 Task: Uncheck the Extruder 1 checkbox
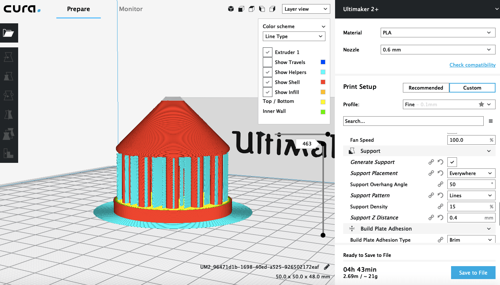coord(268,52)
